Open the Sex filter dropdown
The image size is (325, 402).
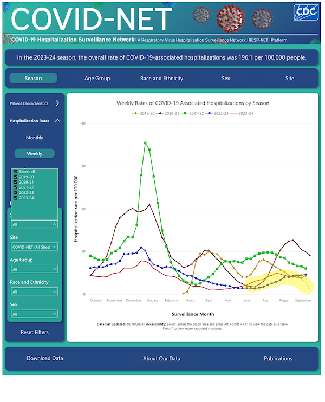click(35, 314)
